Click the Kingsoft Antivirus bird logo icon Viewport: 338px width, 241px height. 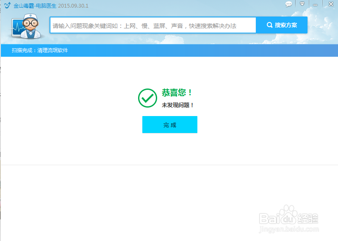7,6
